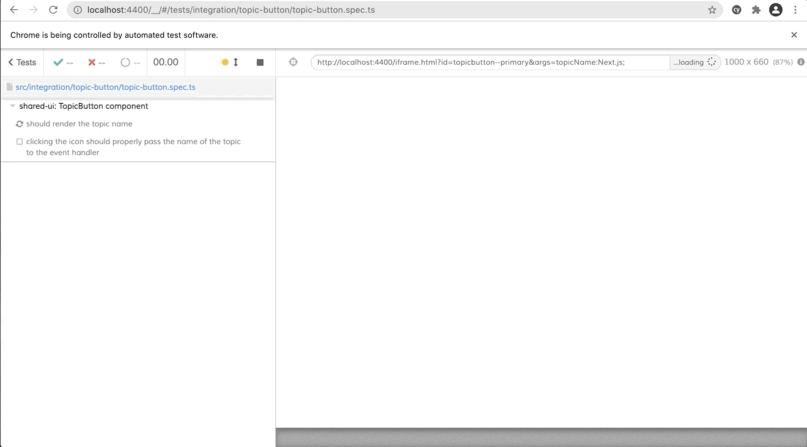Open the Chrome extensions puzzle menu
This screenshot has width=807, height=447.
click(x=756, y=10)
